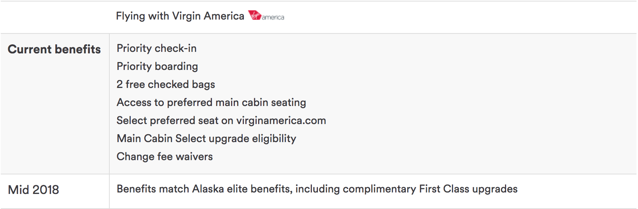This screenshot has height=209, width=638.
Task: Click 'Change fee waivers' benefit text
Action: [165, 156]
